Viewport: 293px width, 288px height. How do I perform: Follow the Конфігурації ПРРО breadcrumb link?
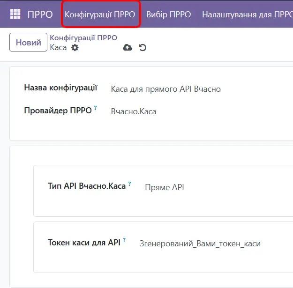tap(83, 38)
